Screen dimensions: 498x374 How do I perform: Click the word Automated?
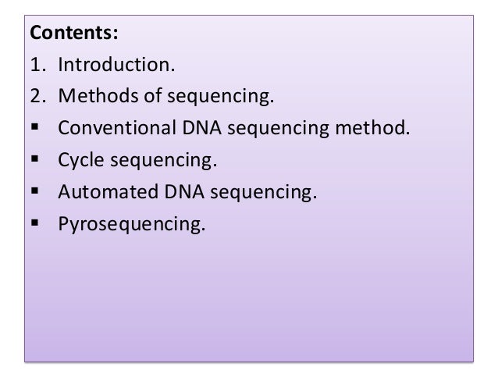point(108,192)
